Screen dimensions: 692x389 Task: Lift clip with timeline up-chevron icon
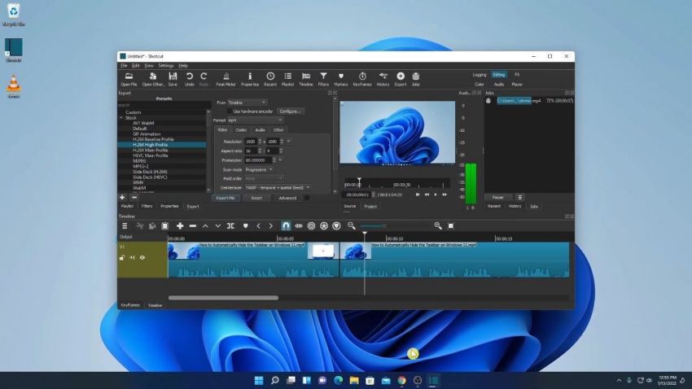coord(205,225)
